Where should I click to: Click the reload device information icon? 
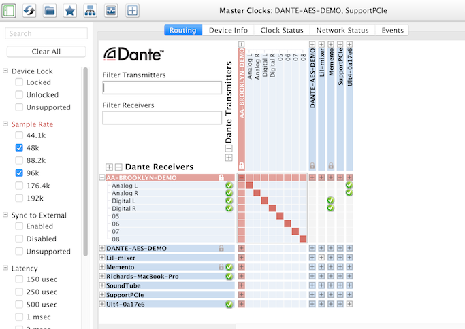pos(30,10)
